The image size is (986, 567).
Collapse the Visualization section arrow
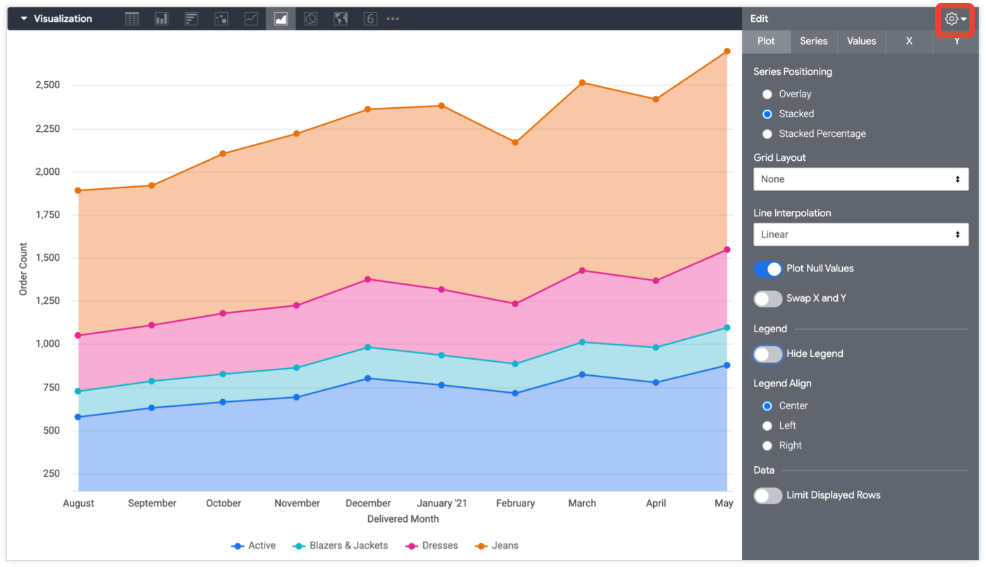tap(24, 19)
